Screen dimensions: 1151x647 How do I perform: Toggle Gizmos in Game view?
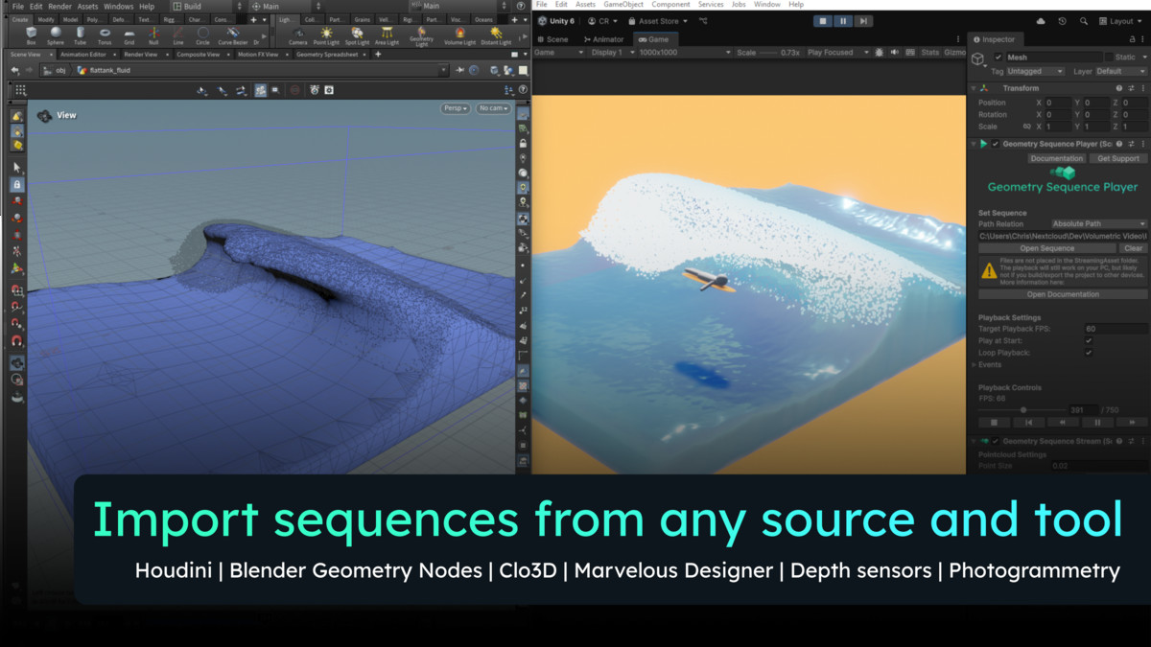(x=954, y=53)
